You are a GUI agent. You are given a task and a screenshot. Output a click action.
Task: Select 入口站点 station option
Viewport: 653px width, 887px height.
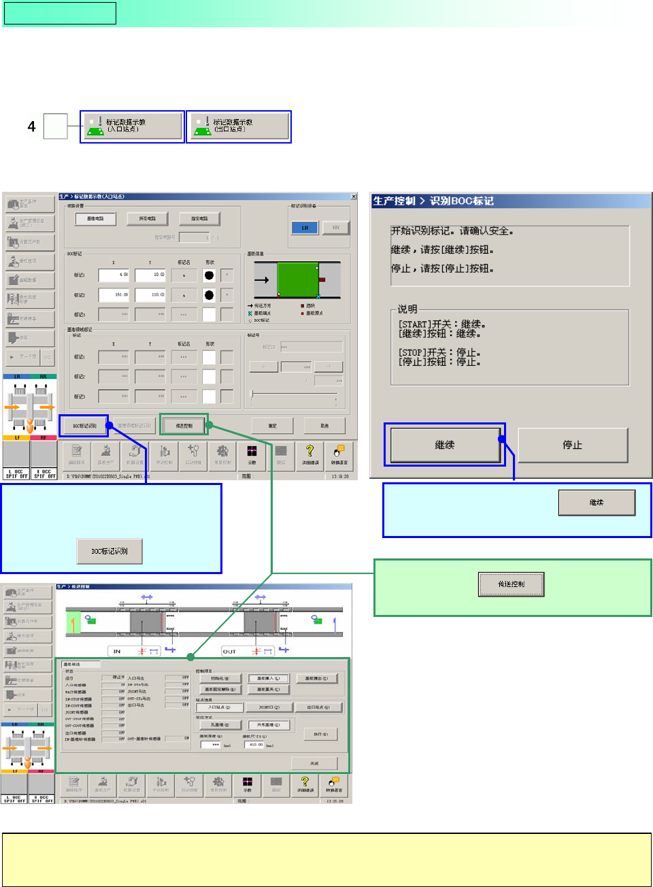pos(219,707)
